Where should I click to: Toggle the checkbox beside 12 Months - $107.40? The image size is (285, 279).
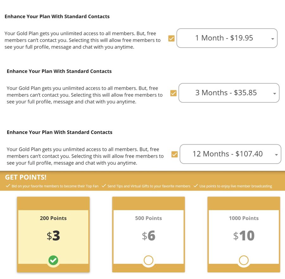click(x=174, y=154)
